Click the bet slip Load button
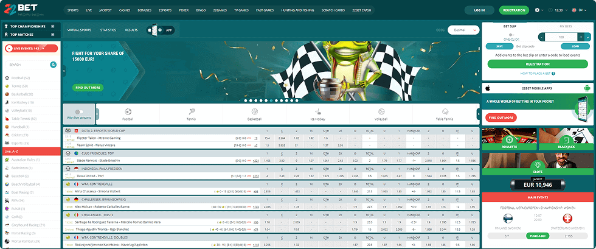 pos(575,46)
